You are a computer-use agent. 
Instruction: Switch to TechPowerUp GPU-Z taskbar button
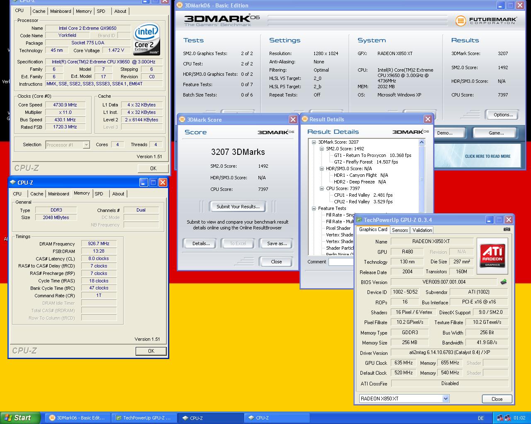coord(144,418)
